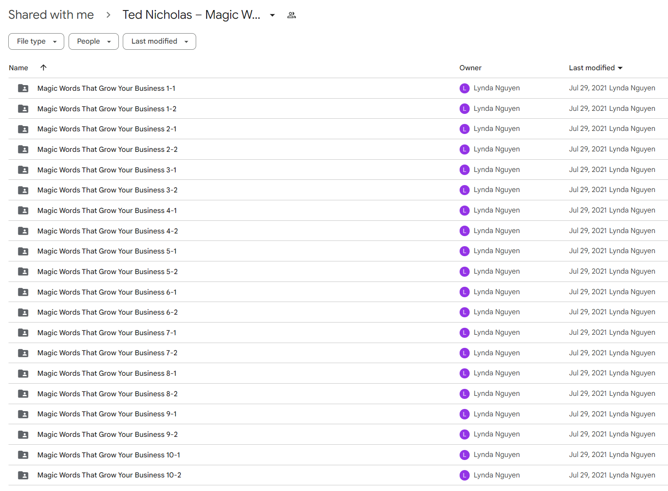Select Magic Words That Grow Your Business 3-2
This screenshot has height=491, width=668.
107,190
